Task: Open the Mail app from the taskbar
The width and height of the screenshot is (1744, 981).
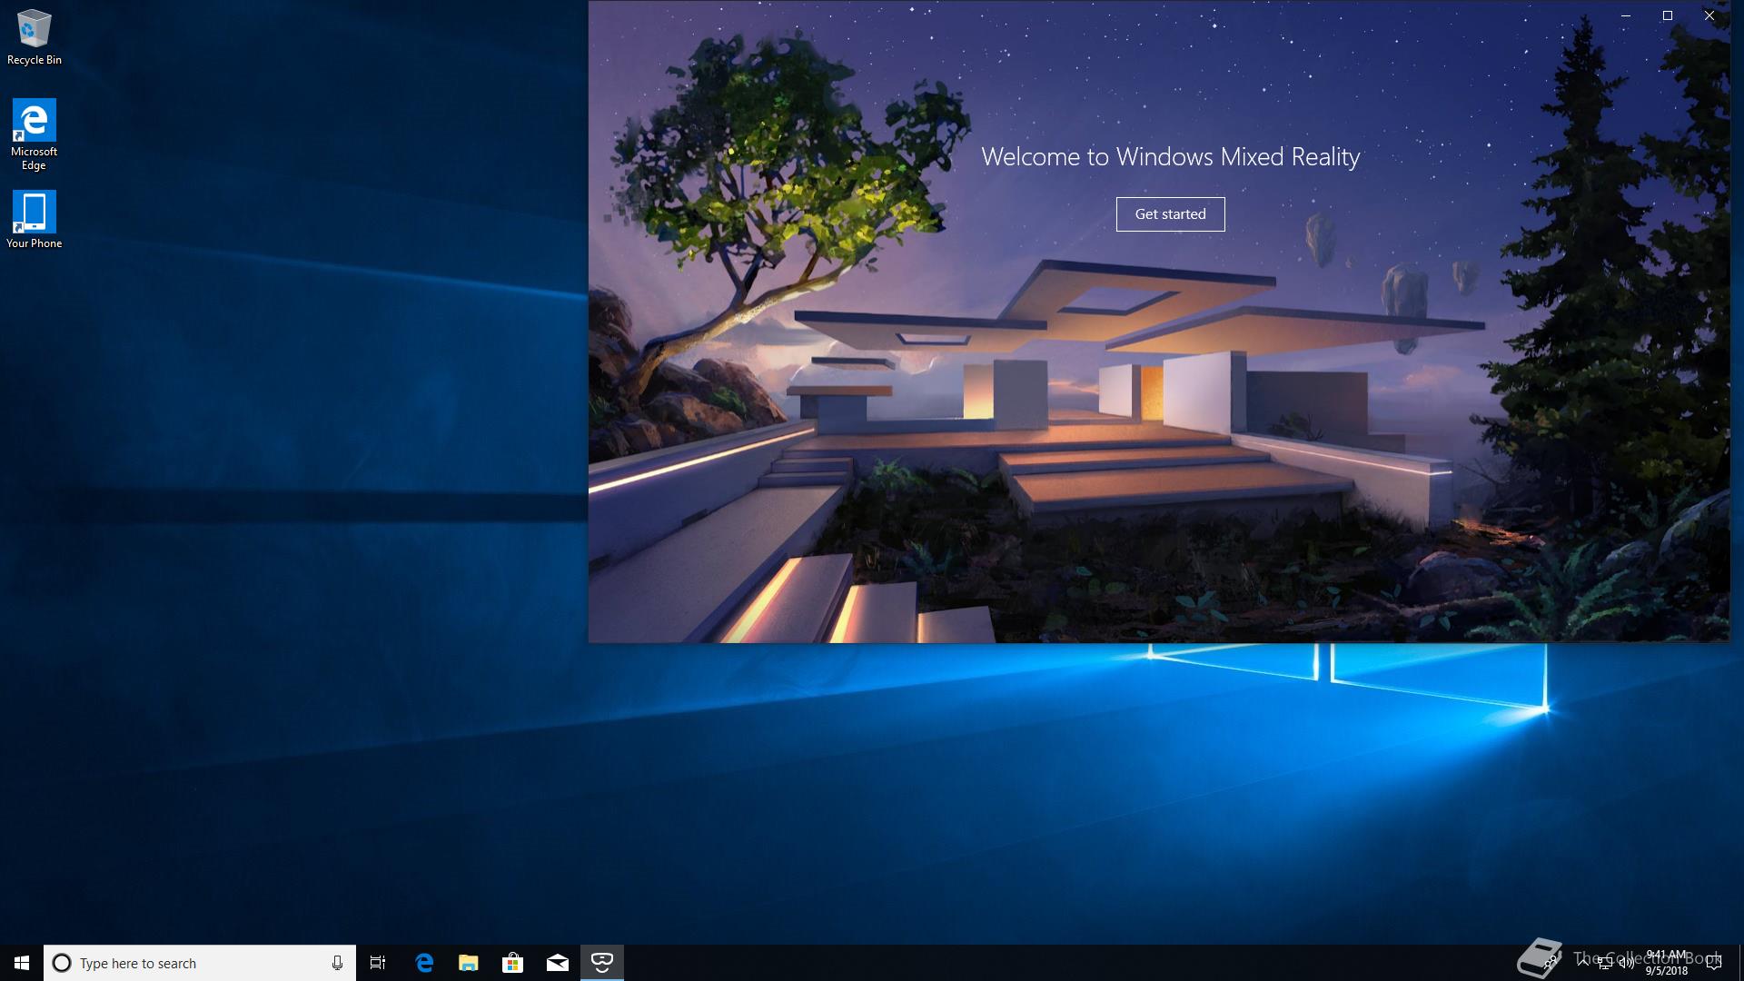Action: point(558,963)
